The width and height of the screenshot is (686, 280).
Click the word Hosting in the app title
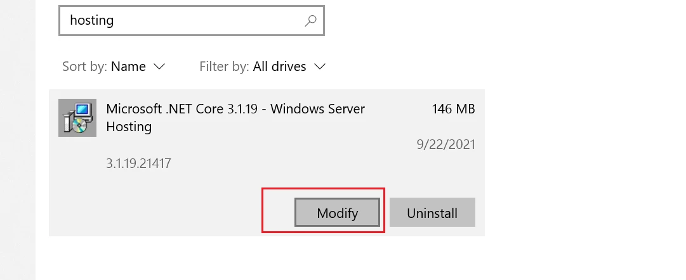[129, 127]
